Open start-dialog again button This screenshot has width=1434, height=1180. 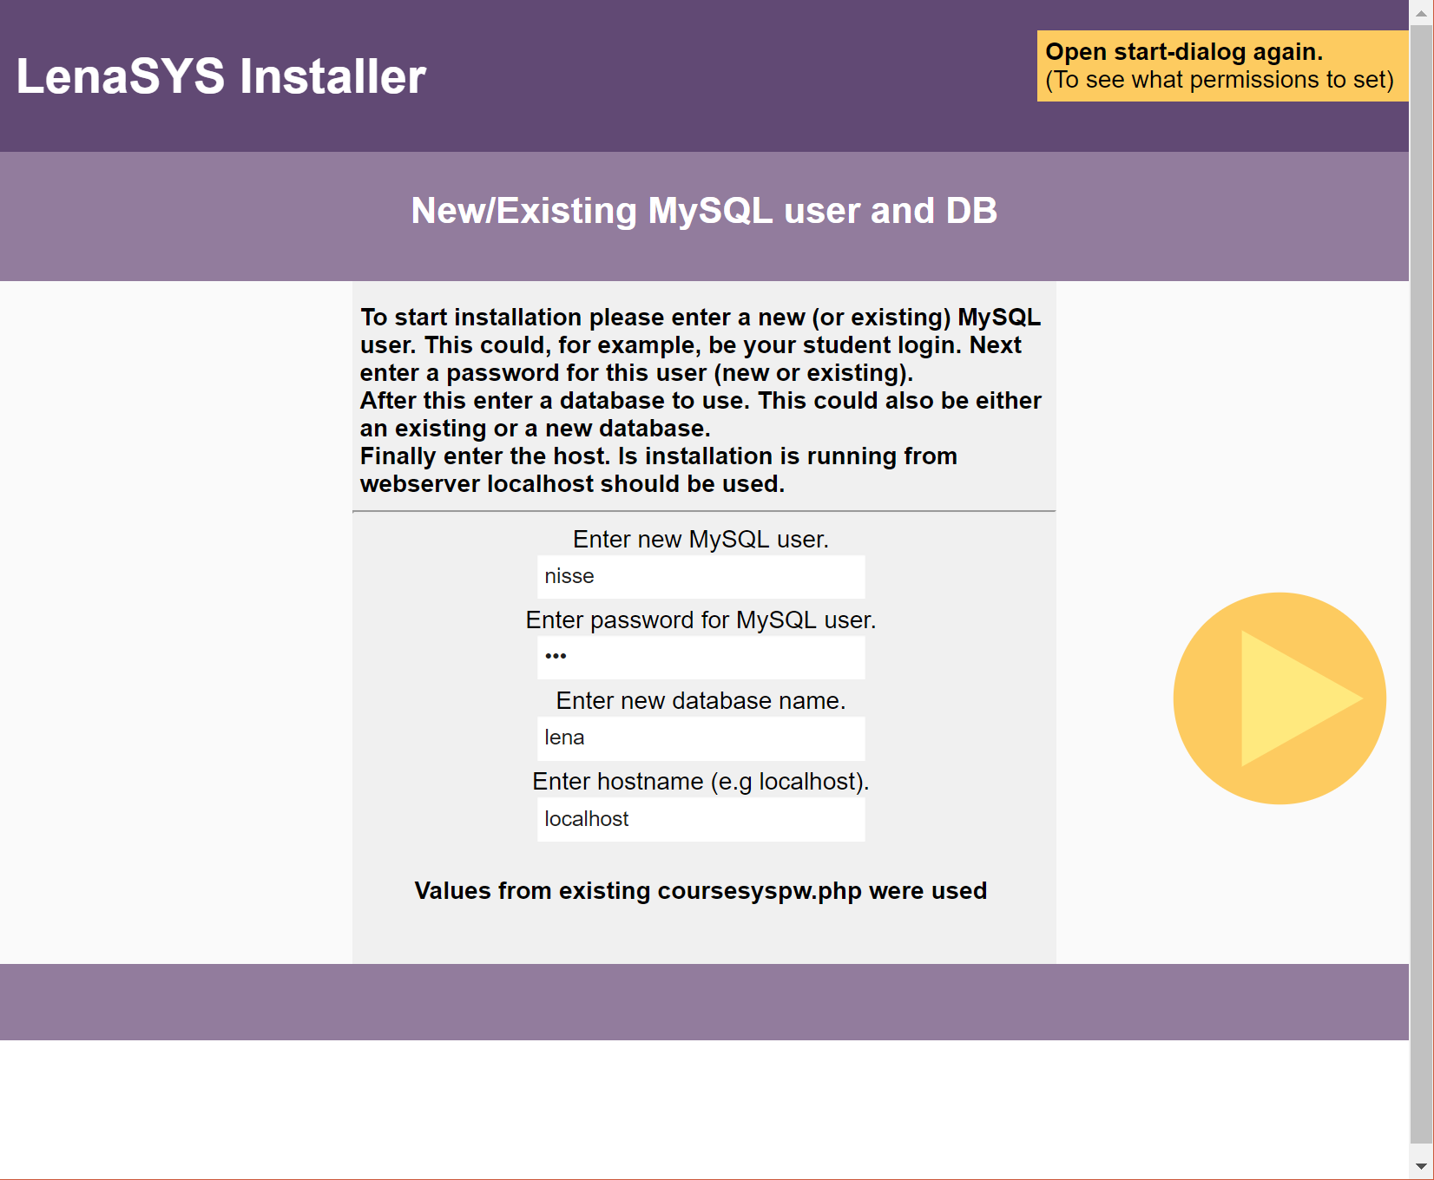tap(1223, 66)
